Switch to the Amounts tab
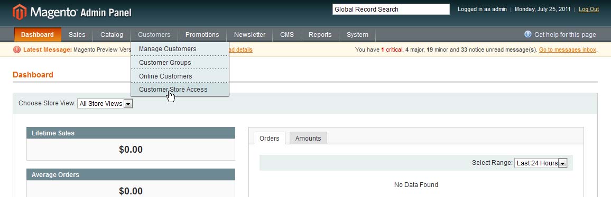Viewport: 611px width, 197px height. pos(308,139)
